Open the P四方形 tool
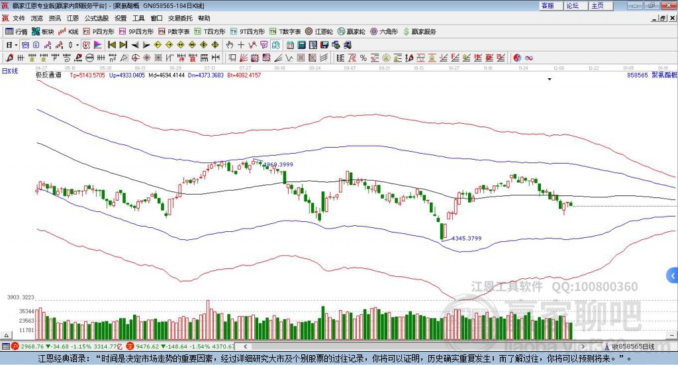 click(99, 32)
